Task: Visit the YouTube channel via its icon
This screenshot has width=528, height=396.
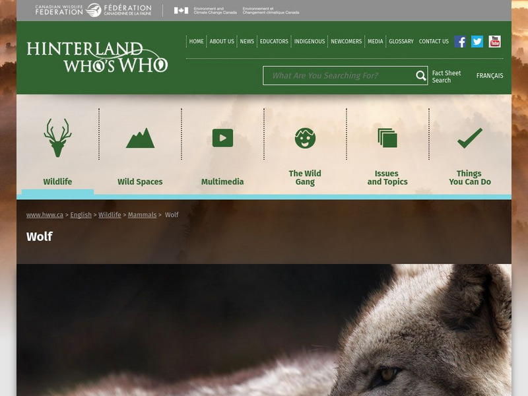Action: click(494, 41)
